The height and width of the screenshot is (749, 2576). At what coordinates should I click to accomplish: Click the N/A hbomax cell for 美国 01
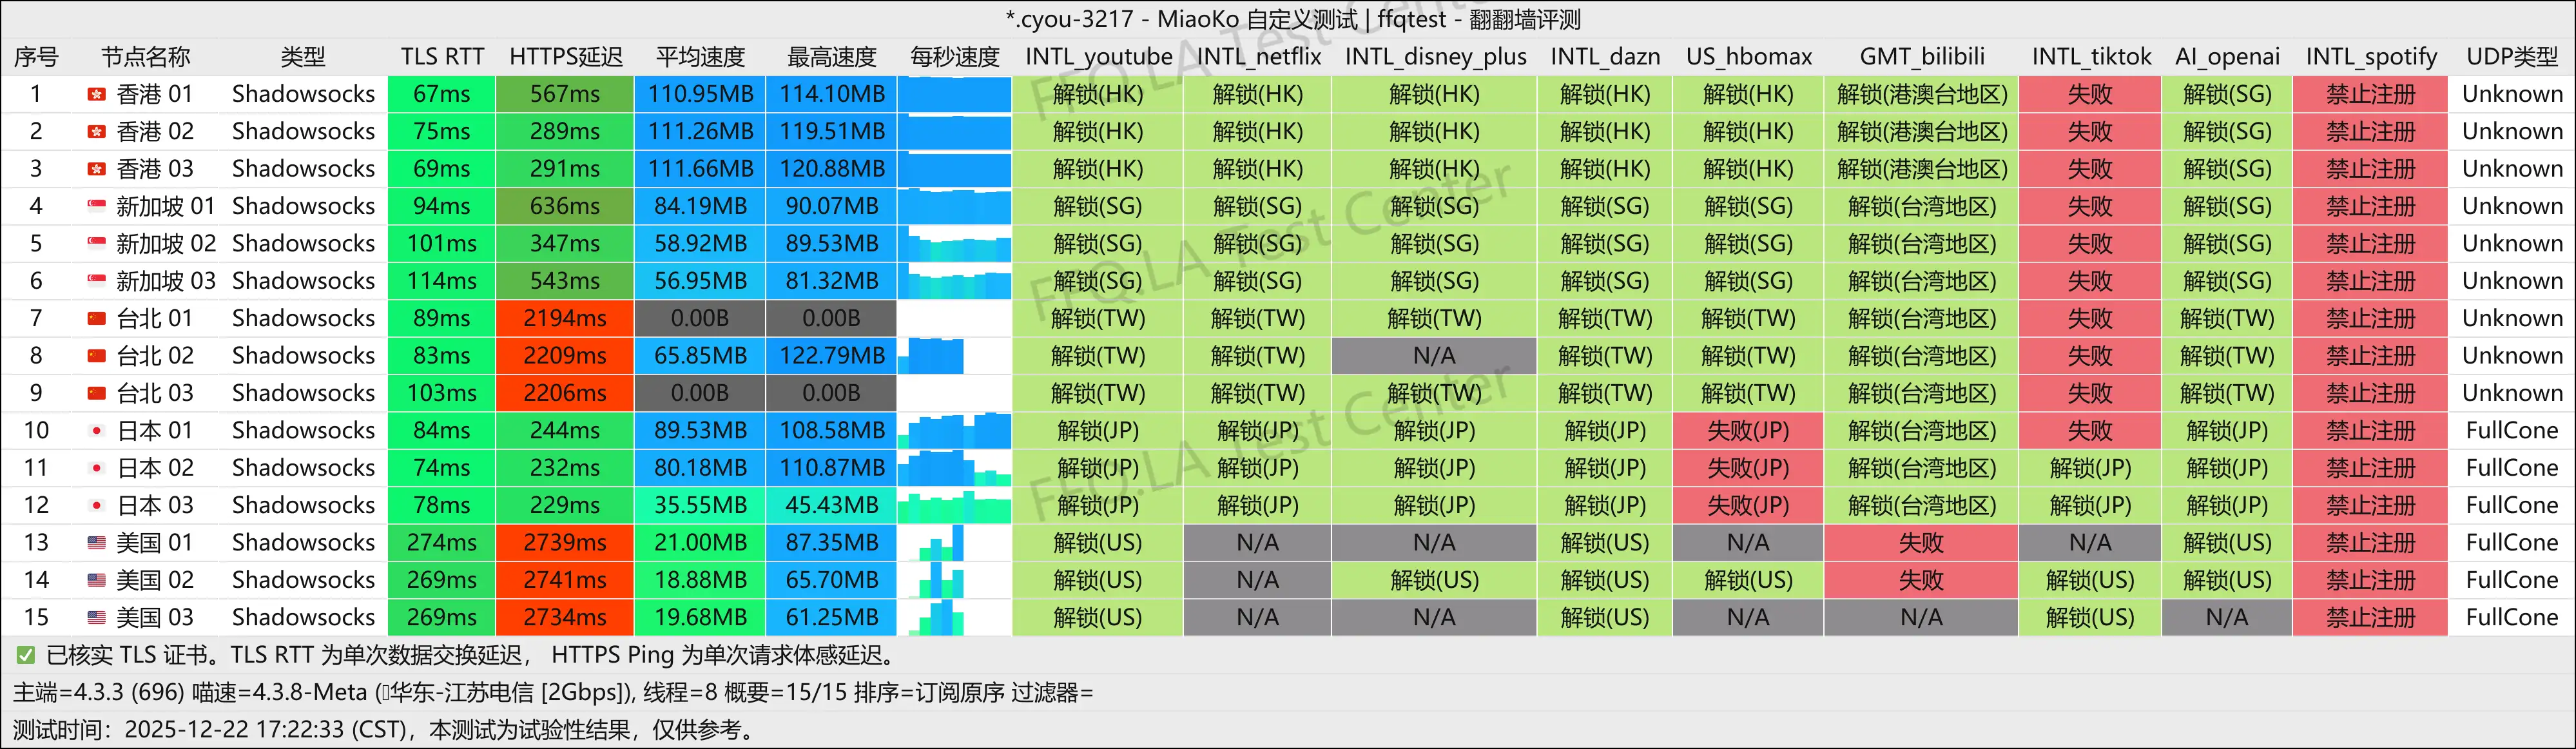[1749, 542]
